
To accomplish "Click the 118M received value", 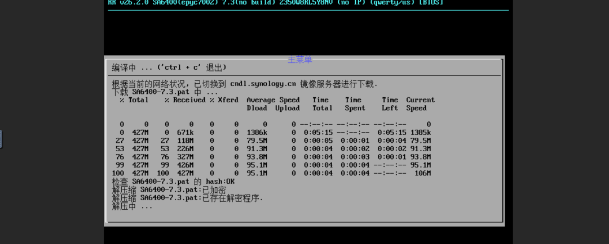I will 185,141.
